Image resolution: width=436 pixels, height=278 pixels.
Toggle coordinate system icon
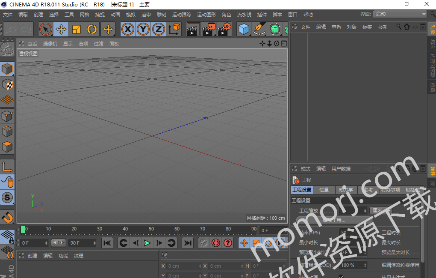[x=174, y=29]
